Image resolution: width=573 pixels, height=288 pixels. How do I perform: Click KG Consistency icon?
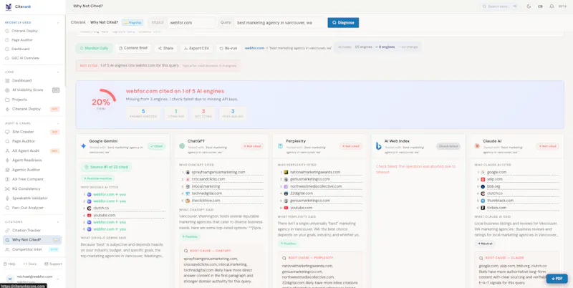tap(7, 188)
